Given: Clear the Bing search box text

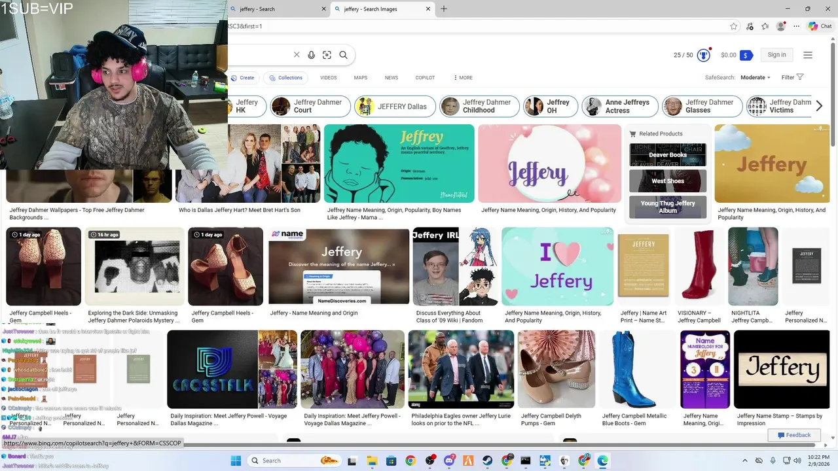Looking at the screenshot, I should click(x=297, y=55).
